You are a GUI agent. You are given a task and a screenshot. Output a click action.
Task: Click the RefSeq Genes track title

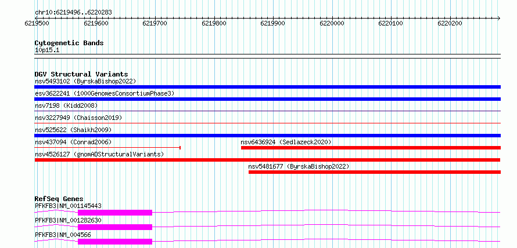59,199
